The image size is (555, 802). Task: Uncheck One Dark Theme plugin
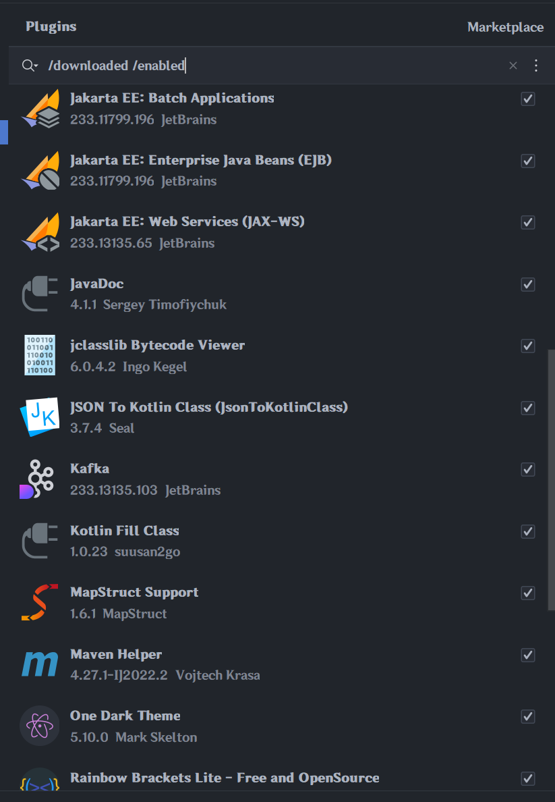tap(528, 716)
